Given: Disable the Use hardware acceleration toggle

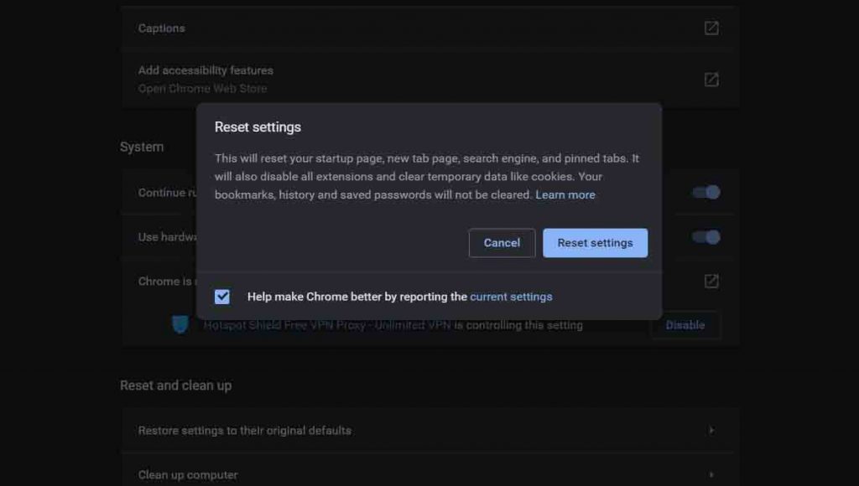Looking at the screenshot, I should point(705,236).
